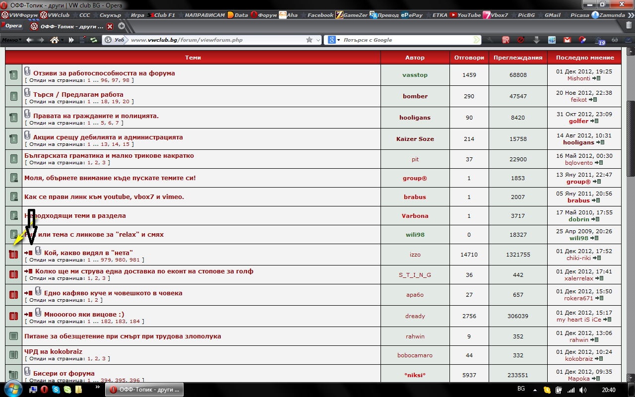Launch Skype from the taskbar

tap(56, 390)
